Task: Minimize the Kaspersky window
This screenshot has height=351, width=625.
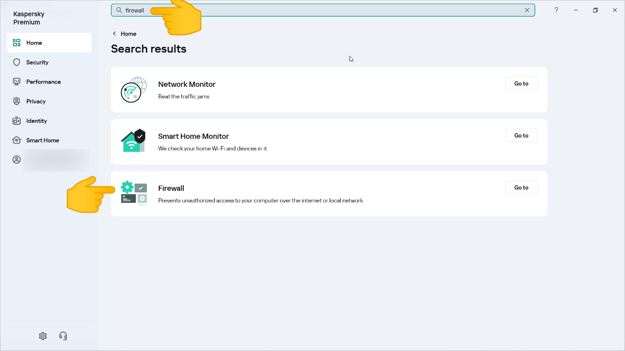Action: coord(576,10)
